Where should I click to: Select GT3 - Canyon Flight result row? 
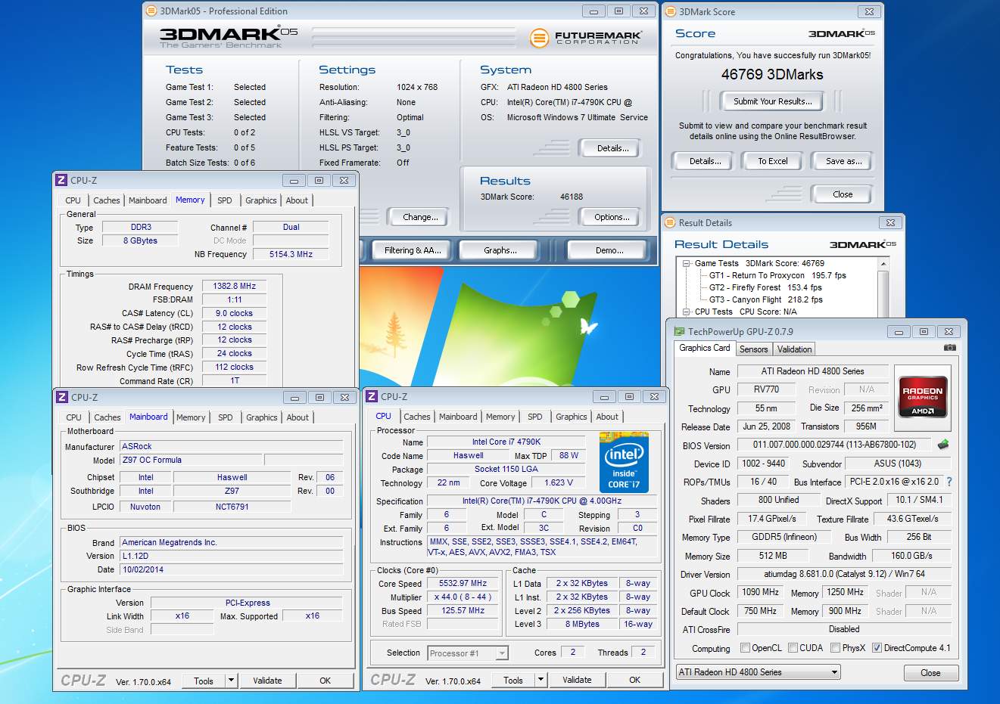765,299
